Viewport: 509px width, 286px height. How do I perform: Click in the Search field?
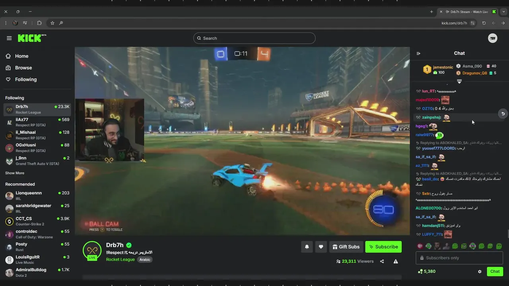tap(254, 38)
